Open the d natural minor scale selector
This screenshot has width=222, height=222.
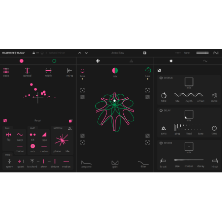tap(55, 53)
